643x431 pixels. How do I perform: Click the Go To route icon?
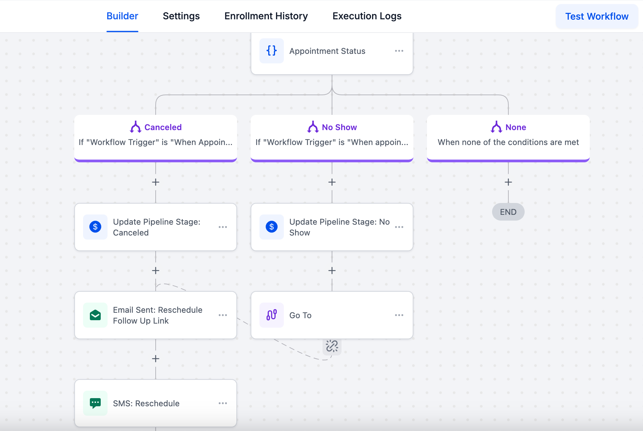click(272, 315)
